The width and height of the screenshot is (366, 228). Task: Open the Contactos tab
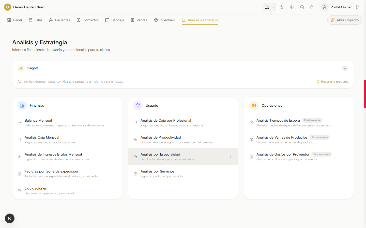(88, 20)
